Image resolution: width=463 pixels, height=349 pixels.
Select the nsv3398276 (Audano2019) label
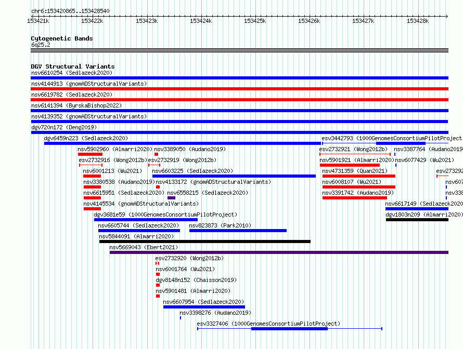[x=215, y=313]
